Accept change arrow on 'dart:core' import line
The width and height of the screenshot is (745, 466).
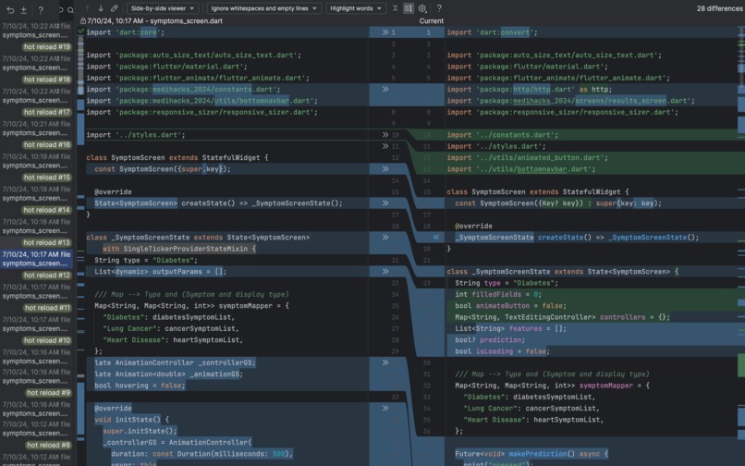coord(385,32)
